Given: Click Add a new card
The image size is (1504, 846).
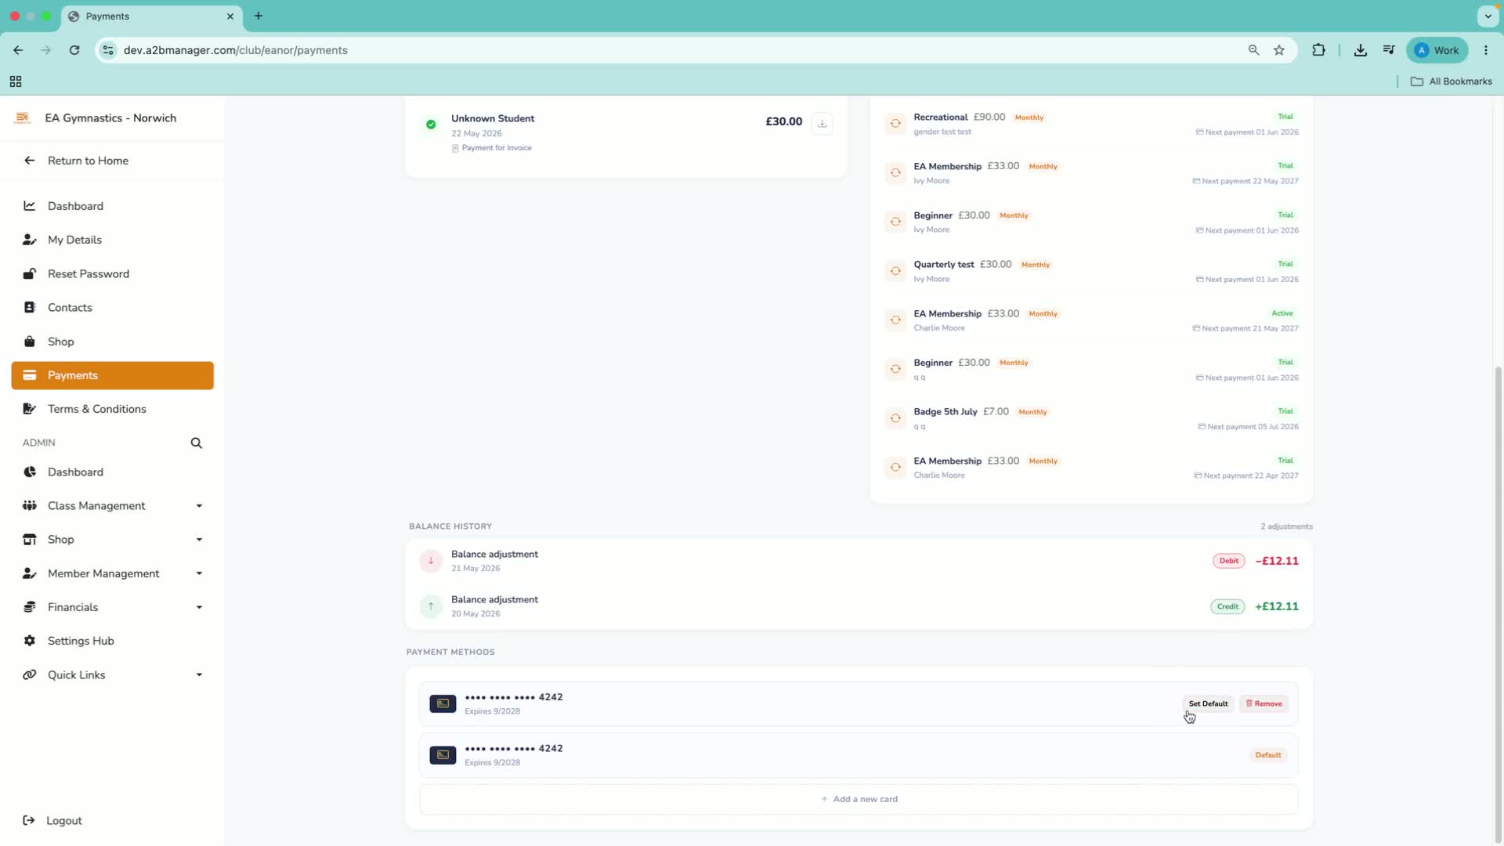Looking at the screenshot, I should pyautogui.click(x=859, y=799).
